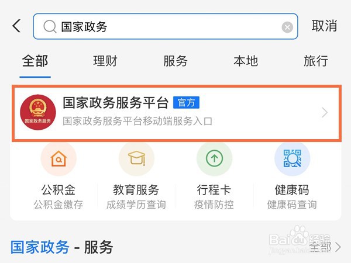This screenshot has width=351, height=263.
Task: Tap the back arrow icon
Action: 16,26
